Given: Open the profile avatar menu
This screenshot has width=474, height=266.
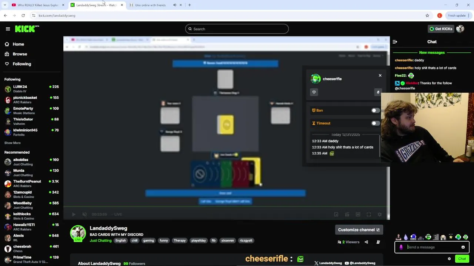Looking at the screenshot, I should [x=460, y=29].
